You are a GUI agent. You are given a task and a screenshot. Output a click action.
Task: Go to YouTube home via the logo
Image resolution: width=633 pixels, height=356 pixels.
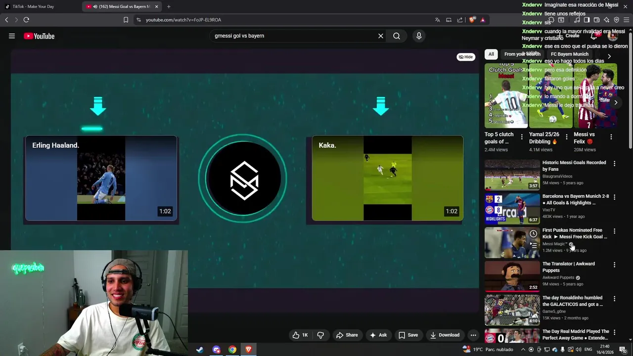point(39,36)
